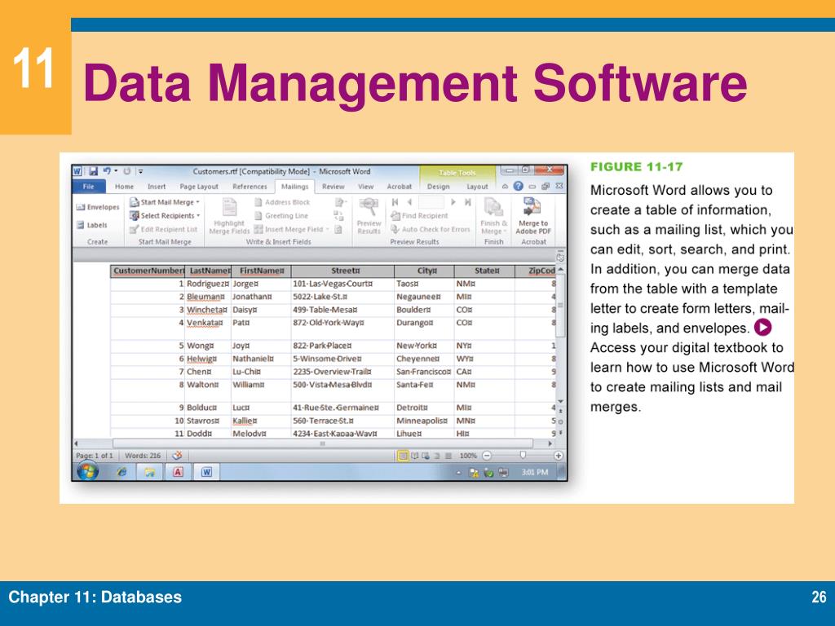Click the Go to Record number box
This screenshot has width=835, height=626.
click(x=431, y=202)
